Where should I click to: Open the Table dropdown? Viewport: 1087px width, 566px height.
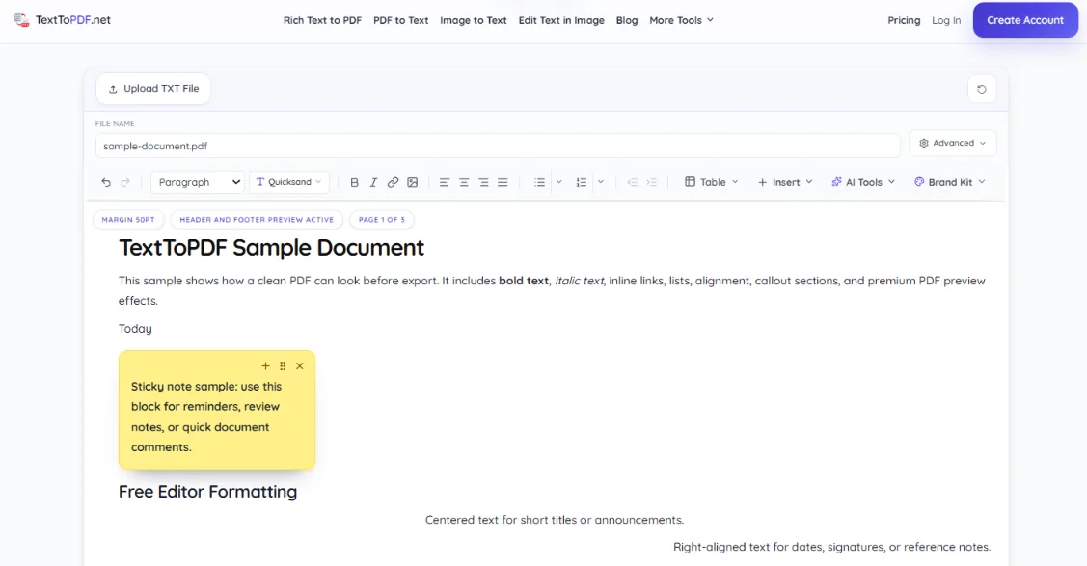click(x=711, y=182)
